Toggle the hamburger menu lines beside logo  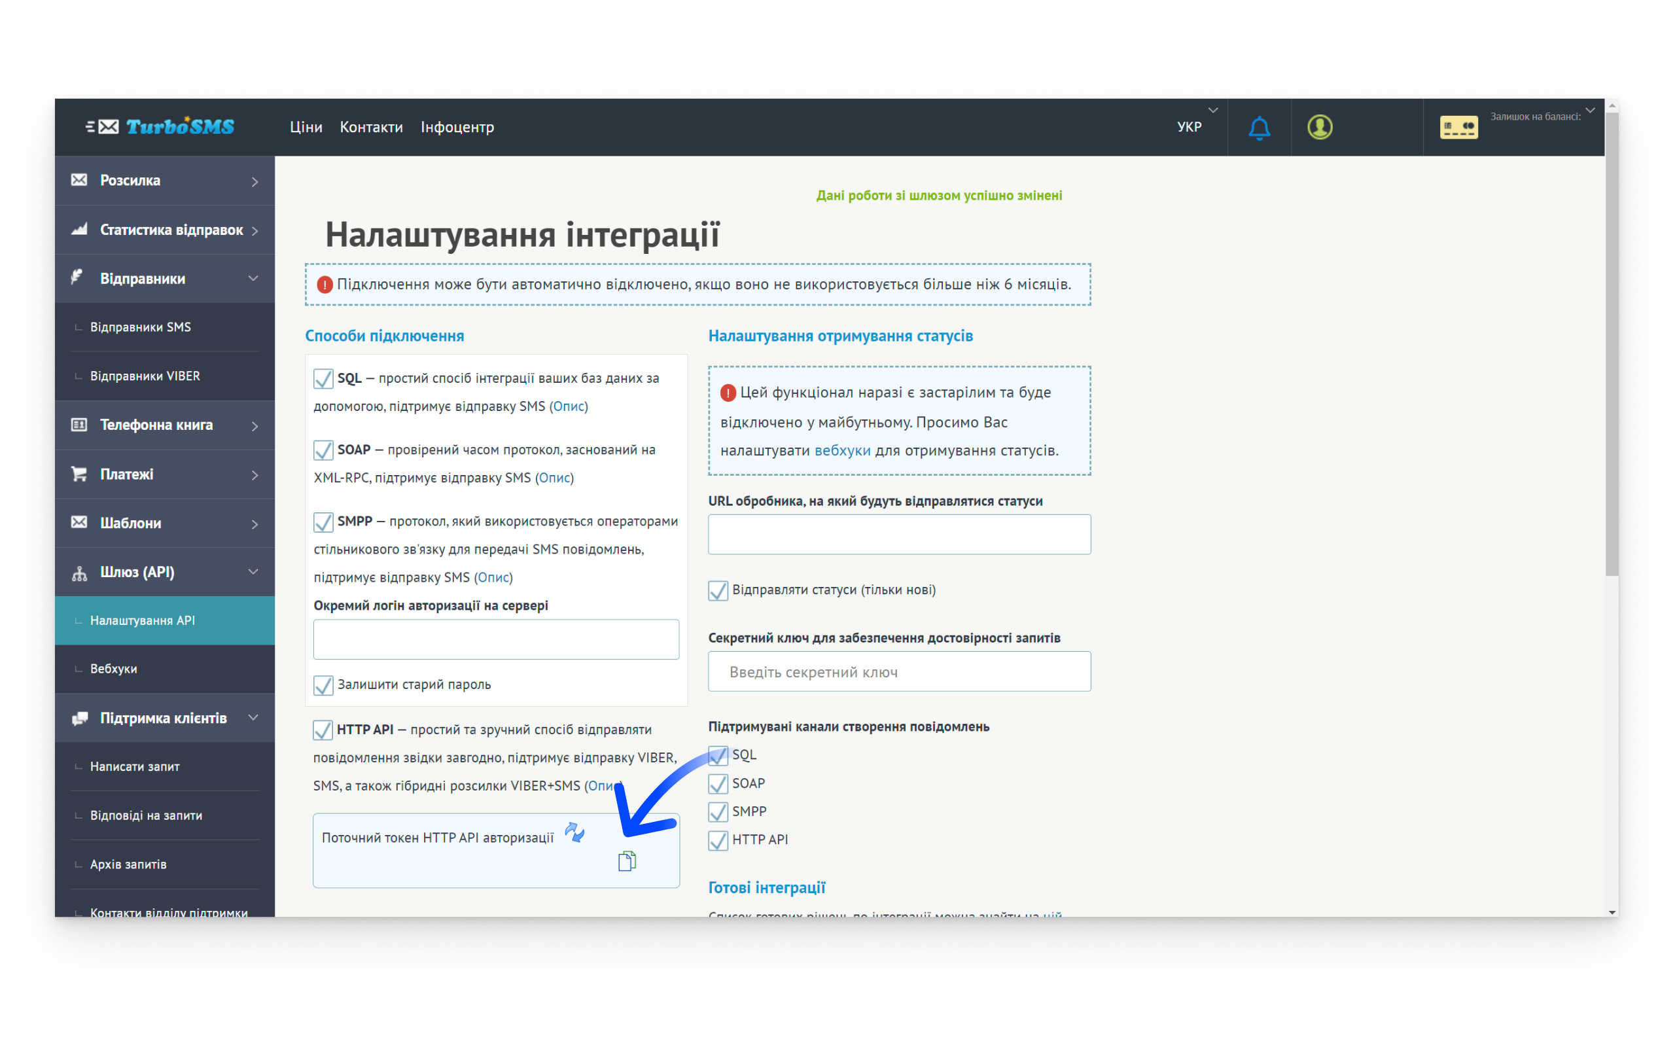coord(90,127)
